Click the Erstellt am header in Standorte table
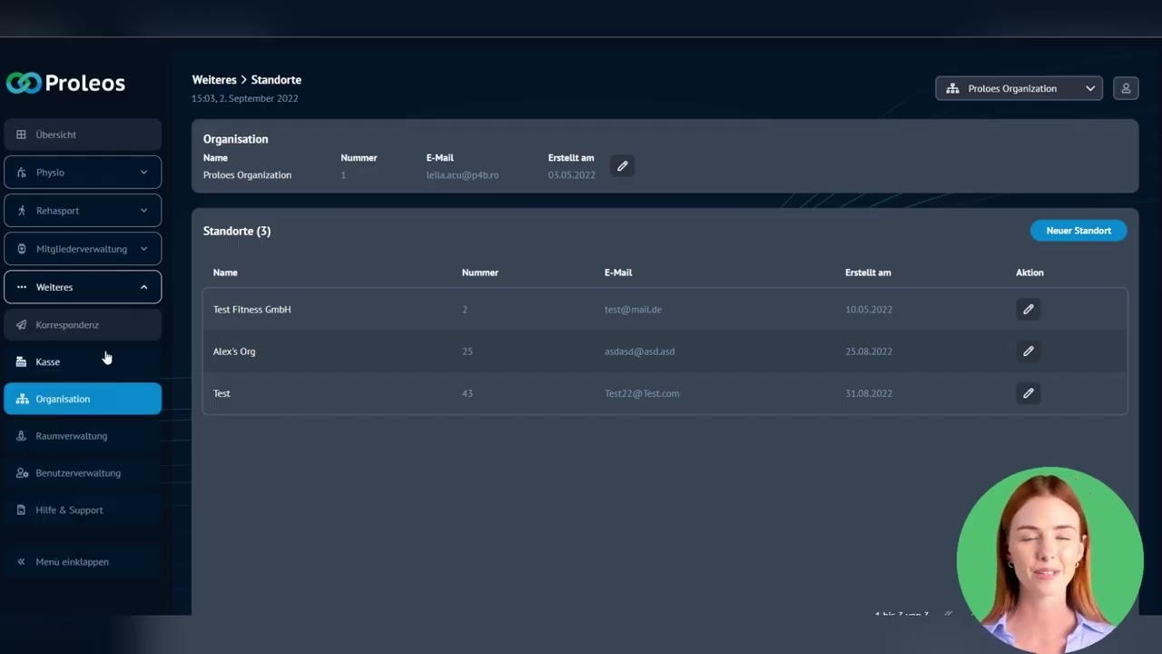This screenshot has height=654, width=1162. click(868, 272)
